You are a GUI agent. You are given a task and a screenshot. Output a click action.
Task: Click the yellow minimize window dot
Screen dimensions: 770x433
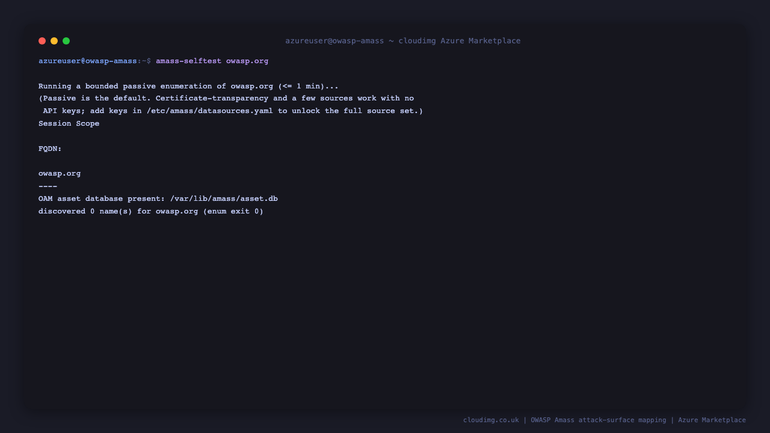click(54, 41)
